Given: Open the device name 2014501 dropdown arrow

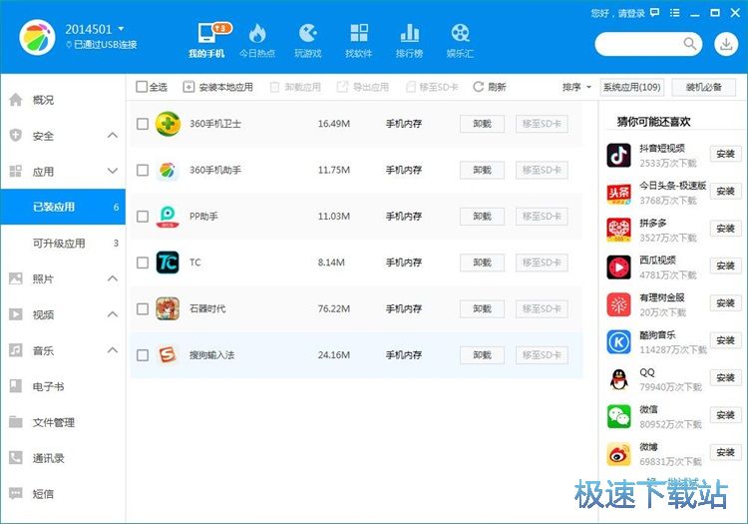Looking at the screenshot, I should (121, 29).
